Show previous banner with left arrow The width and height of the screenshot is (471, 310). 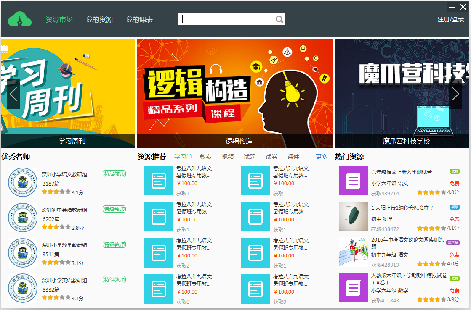[x=13, y=94]
